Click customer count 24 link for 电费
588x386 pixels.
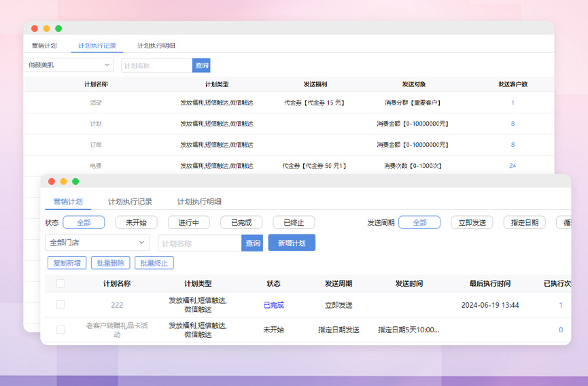[513, 166]
